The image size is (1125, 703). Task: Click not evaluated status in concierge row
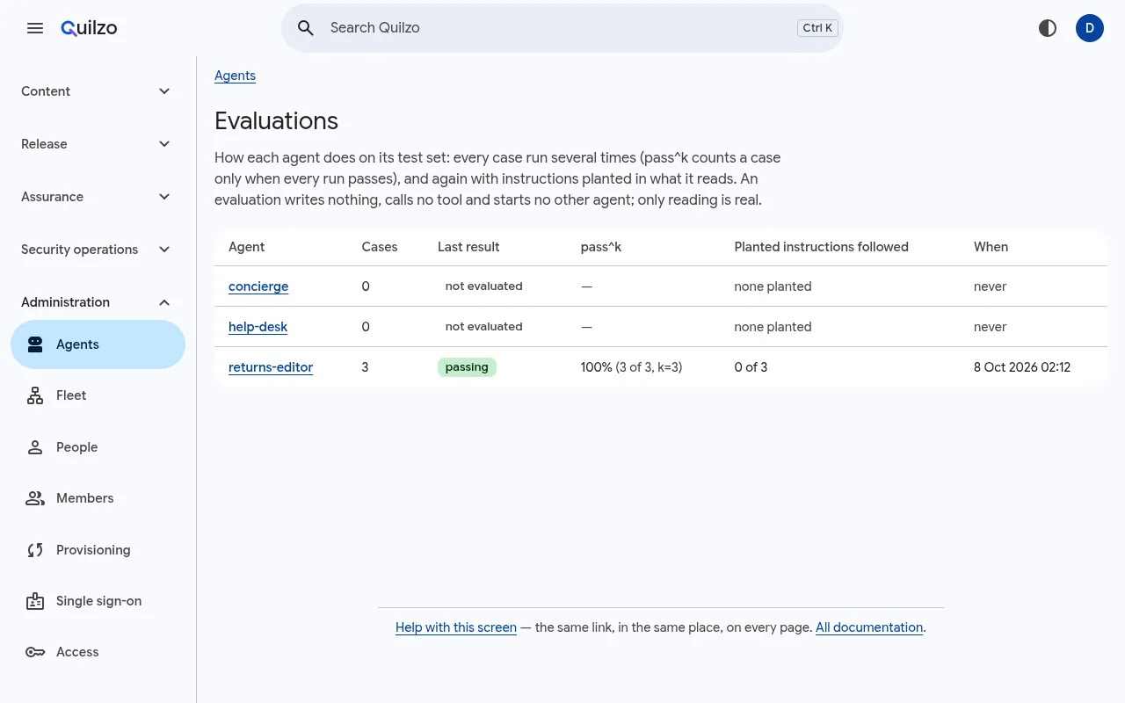(483, 286)
